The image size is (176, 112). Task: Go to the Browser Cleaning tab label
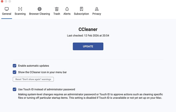40,14
